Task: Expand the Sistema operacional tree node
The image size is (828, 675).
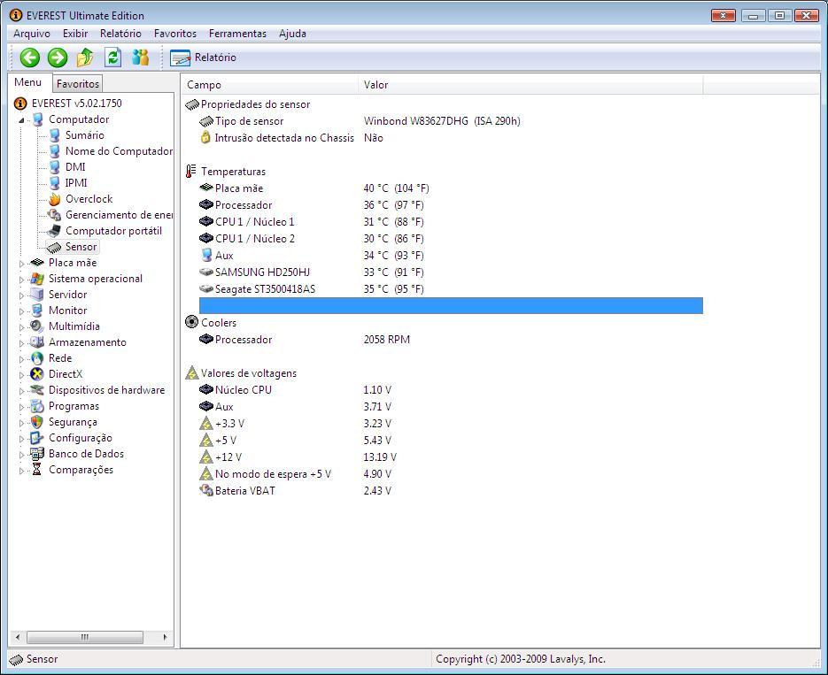Action: [21, 280]
